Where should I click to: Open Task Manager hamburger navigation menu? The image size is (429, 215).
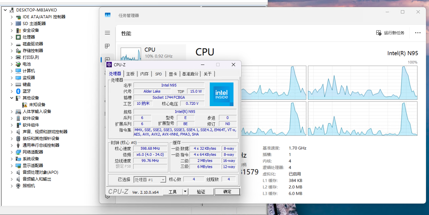[107, 33]
